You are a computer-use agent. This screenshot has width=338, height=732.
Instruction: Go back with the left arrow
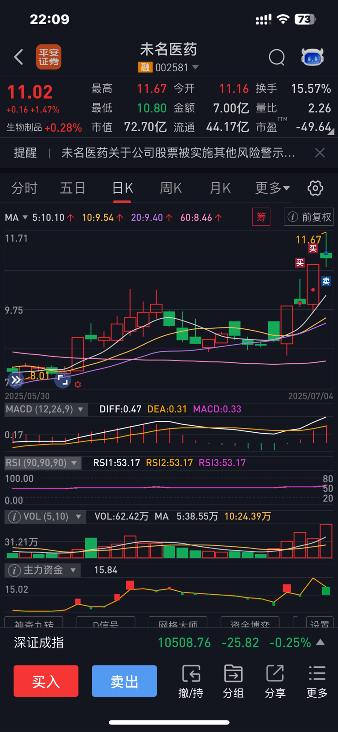[18, 57]
